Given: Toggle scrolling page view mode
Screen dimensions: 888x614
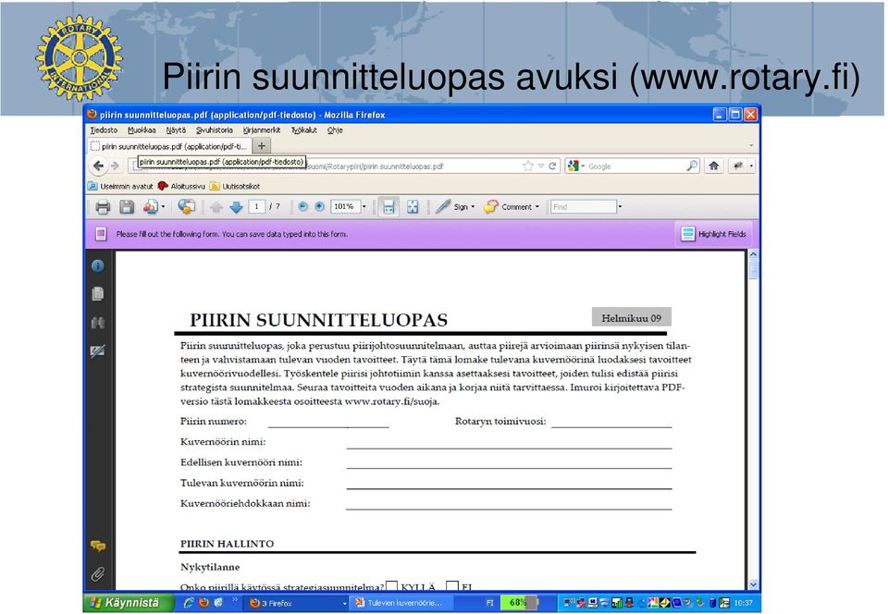Looking at the screenshot, I should click(388, 207).
